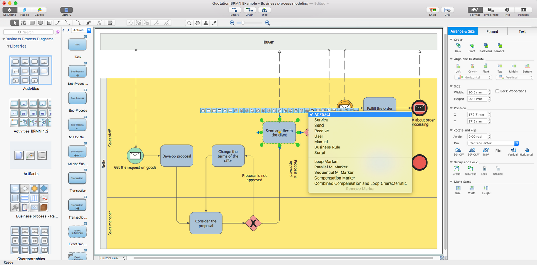
Task: Click the Rotate 90° CW icon
Action: [x=458, y=150]
